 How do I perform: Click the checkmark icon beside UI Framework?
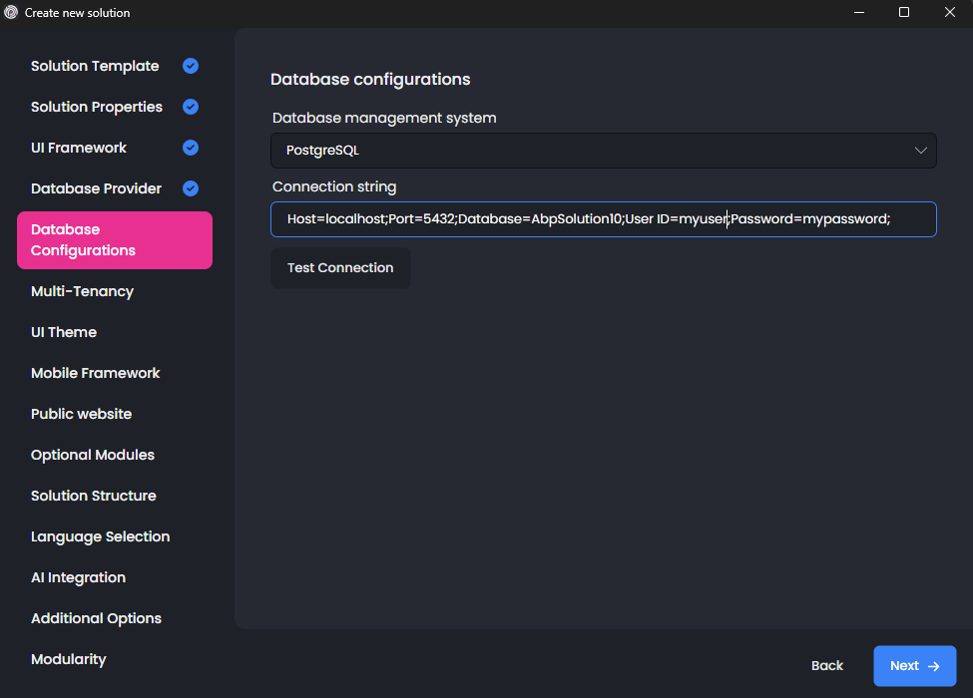(x=191, y=148)
